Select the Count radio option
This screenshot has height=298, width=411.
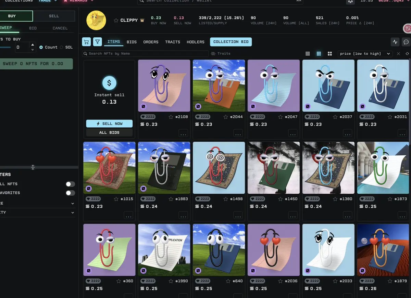(x=41, y=47)
